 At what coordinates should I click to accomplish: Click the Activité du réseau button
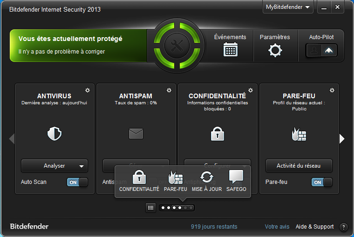pyautogui.click(x=299, y=166)
